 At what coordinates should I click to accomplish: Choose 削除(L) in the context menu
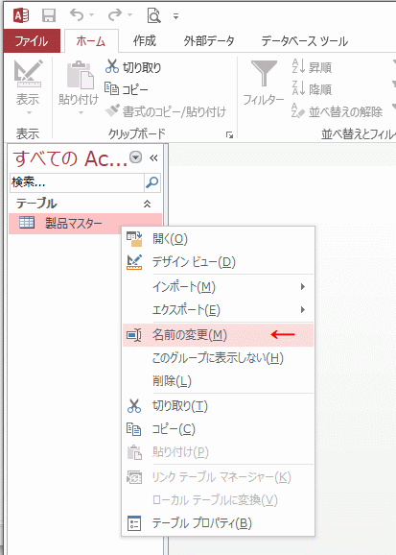(219, 381)
